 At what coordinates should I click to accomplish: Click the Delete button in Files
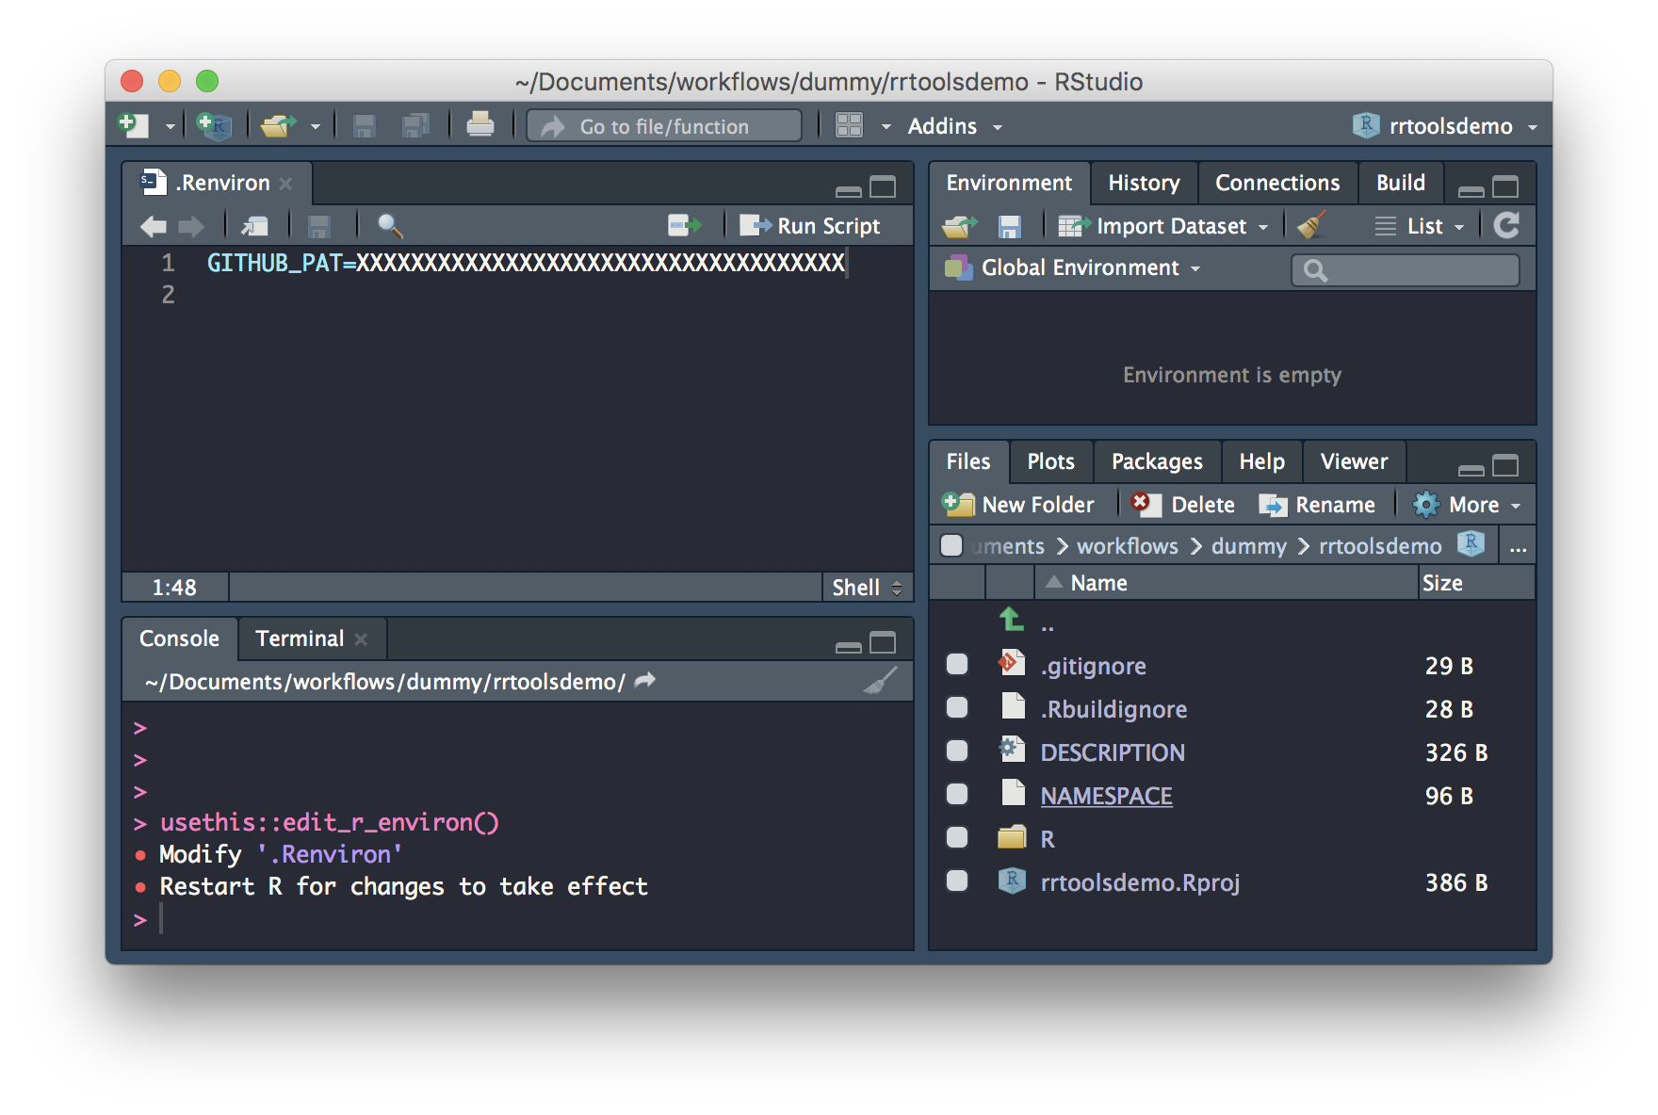coord(1183,505)
